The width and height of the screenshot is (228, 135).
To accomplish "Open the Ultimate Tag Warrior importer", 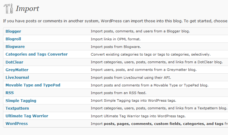I will [x=27, y=116].
